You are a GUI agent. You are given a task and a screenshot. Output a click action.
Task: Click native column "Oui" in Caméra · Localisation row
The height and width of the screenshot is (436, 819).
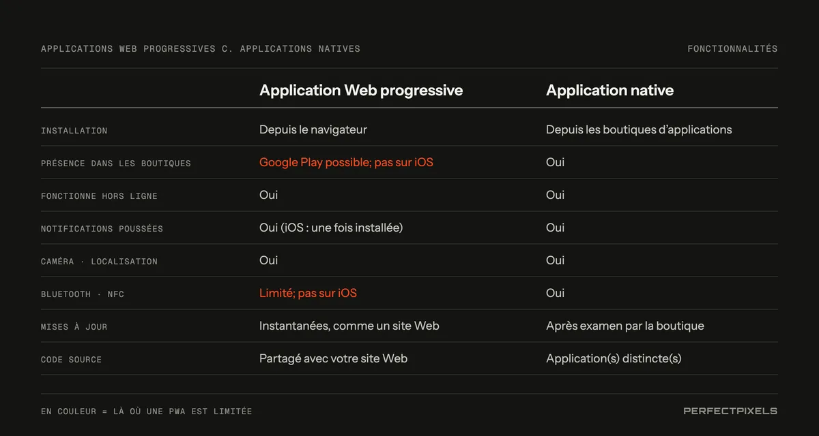click(555, 260)
